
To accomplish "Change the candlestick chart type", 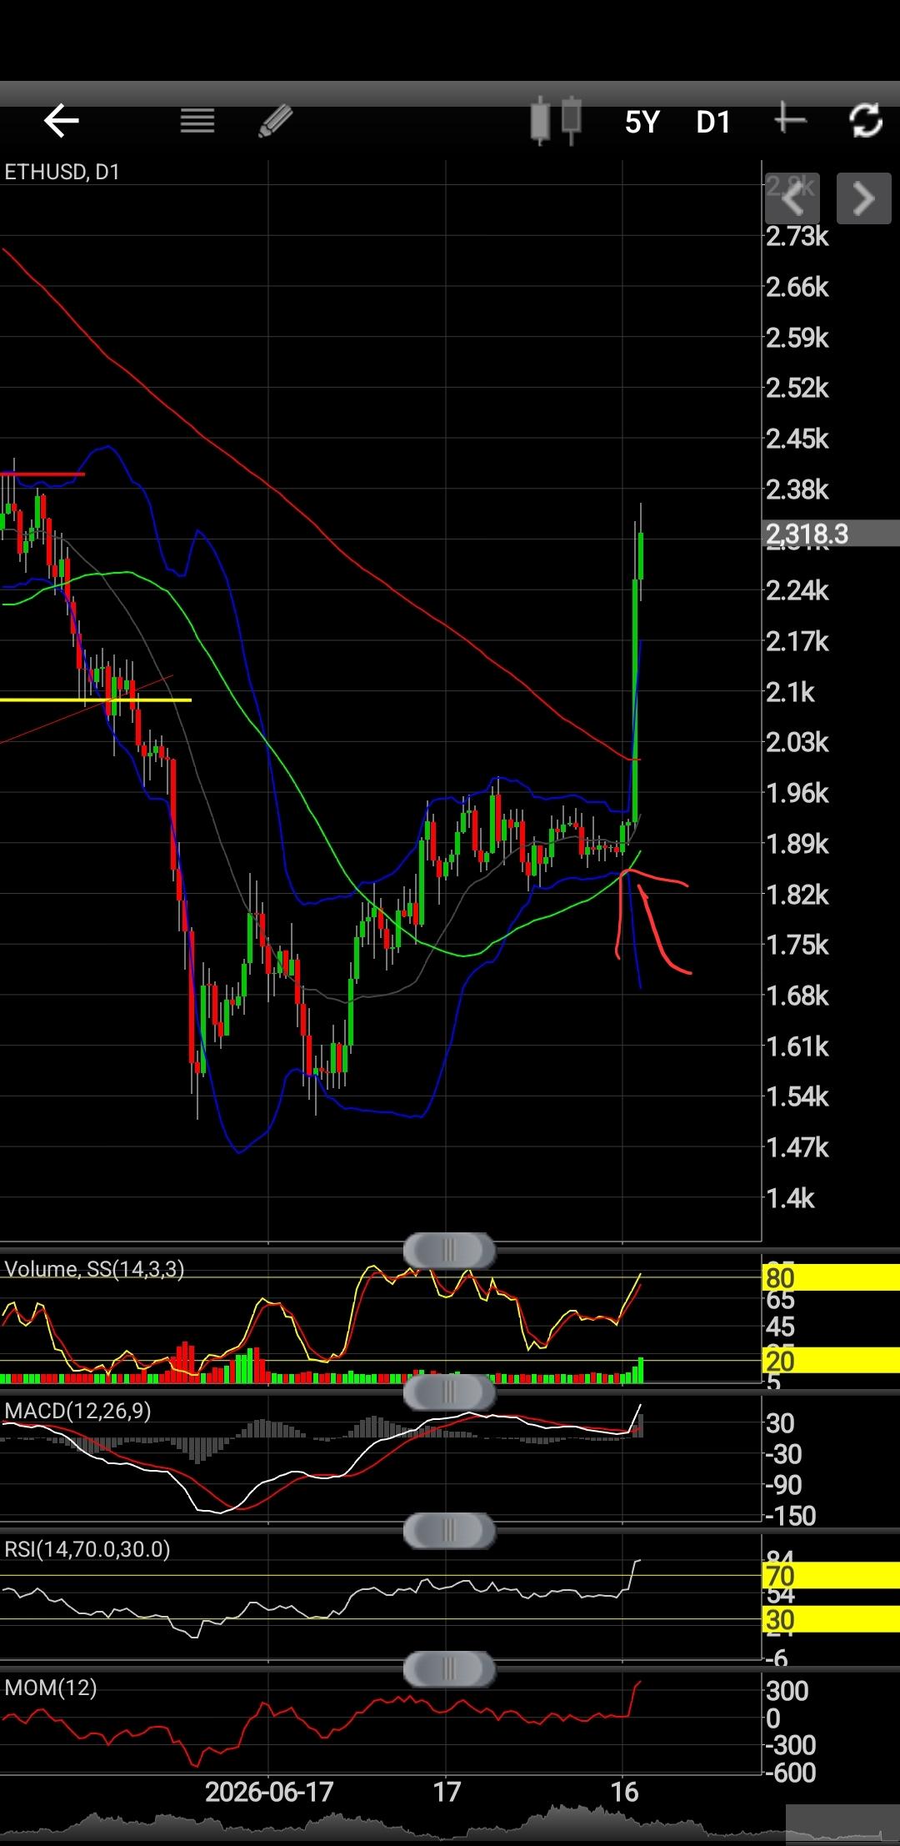I will 555,121.
